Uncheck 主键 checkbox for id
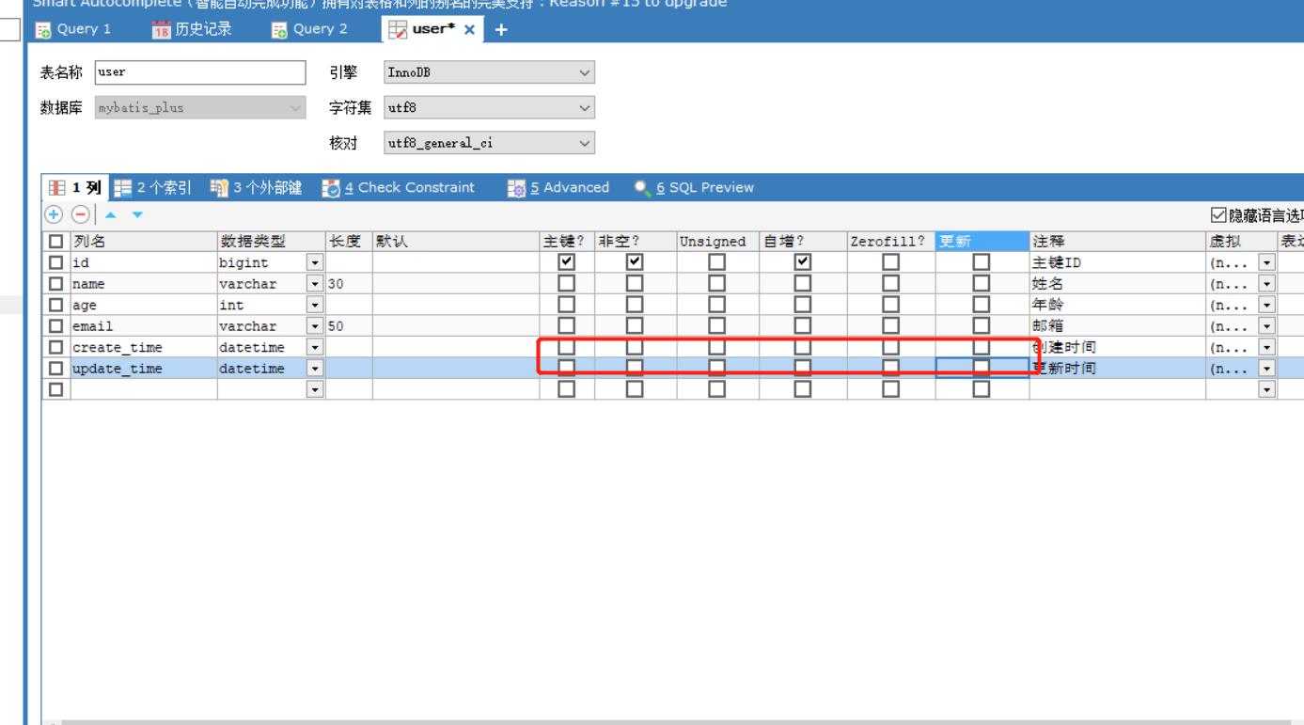Viewport: 1304px width, 725px height. [x=567, y=261]
